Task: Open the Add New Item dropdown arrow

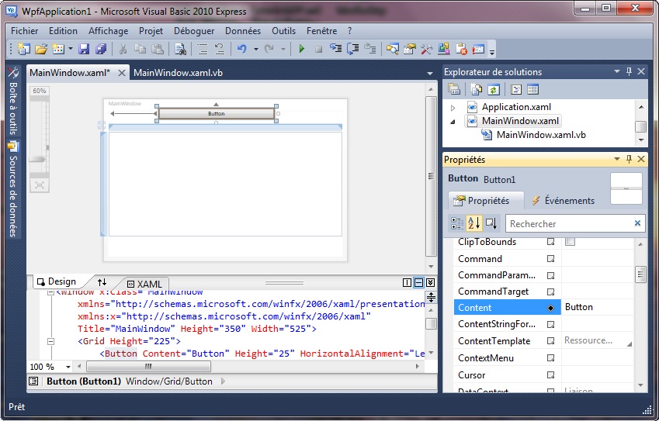Action: [x=70, y=49]
